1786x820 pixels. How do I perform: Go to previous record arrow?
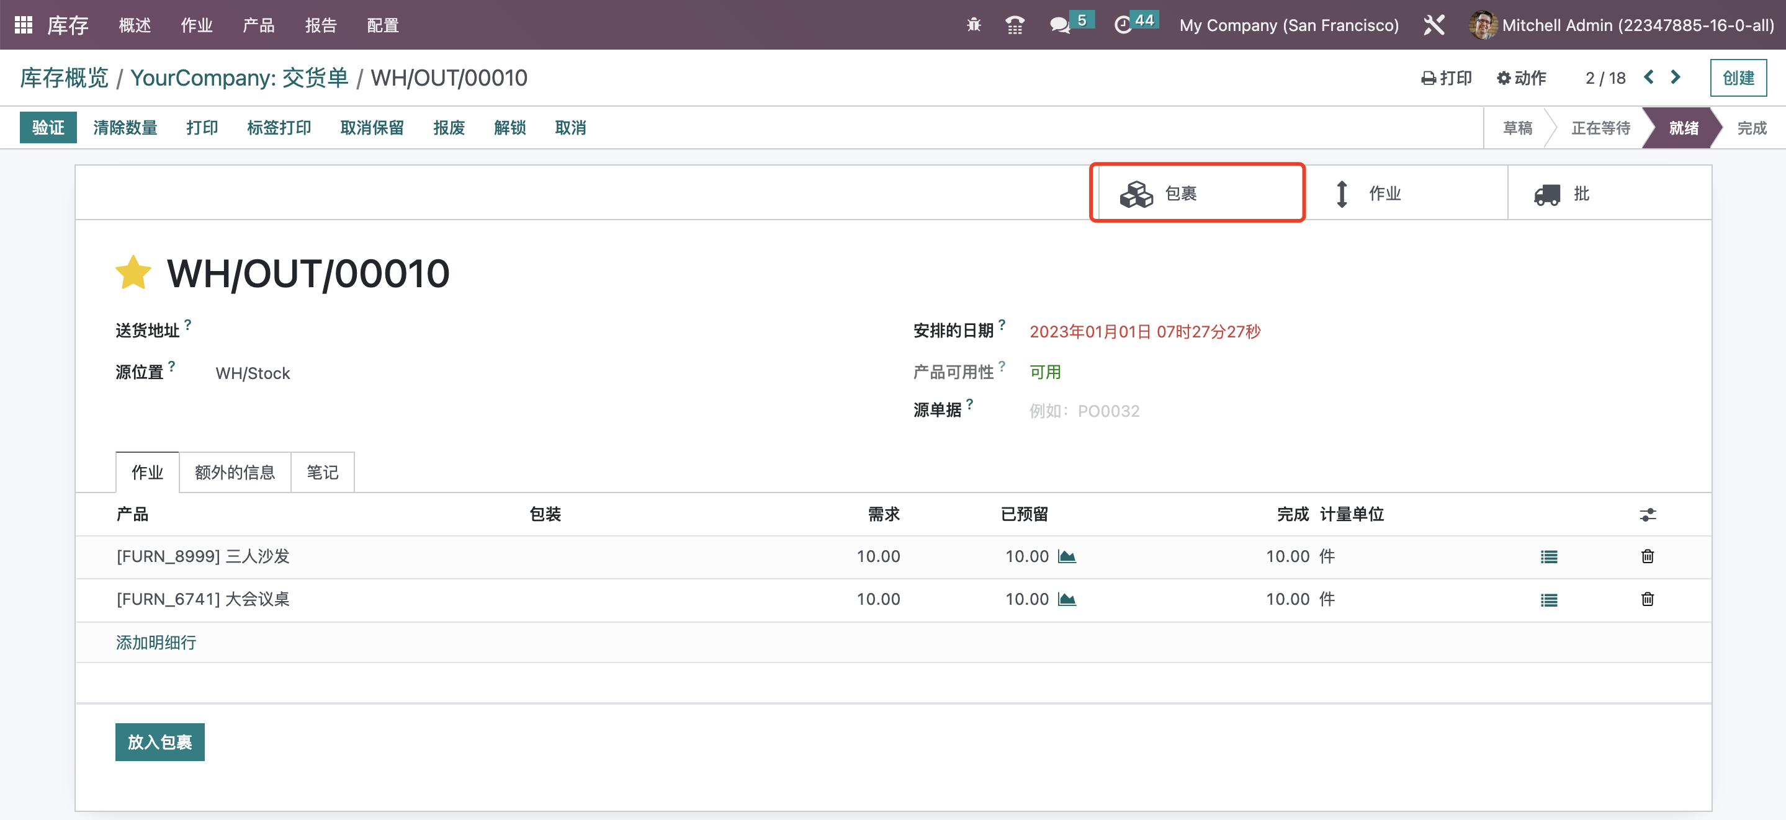[x=1649, y=77]
